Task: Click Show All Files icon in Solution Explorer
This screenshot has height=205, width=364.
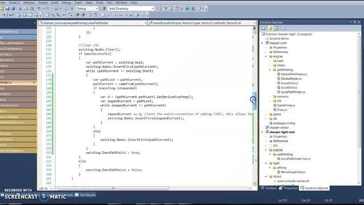Action: pyautogui.click(x=270, y=28)
